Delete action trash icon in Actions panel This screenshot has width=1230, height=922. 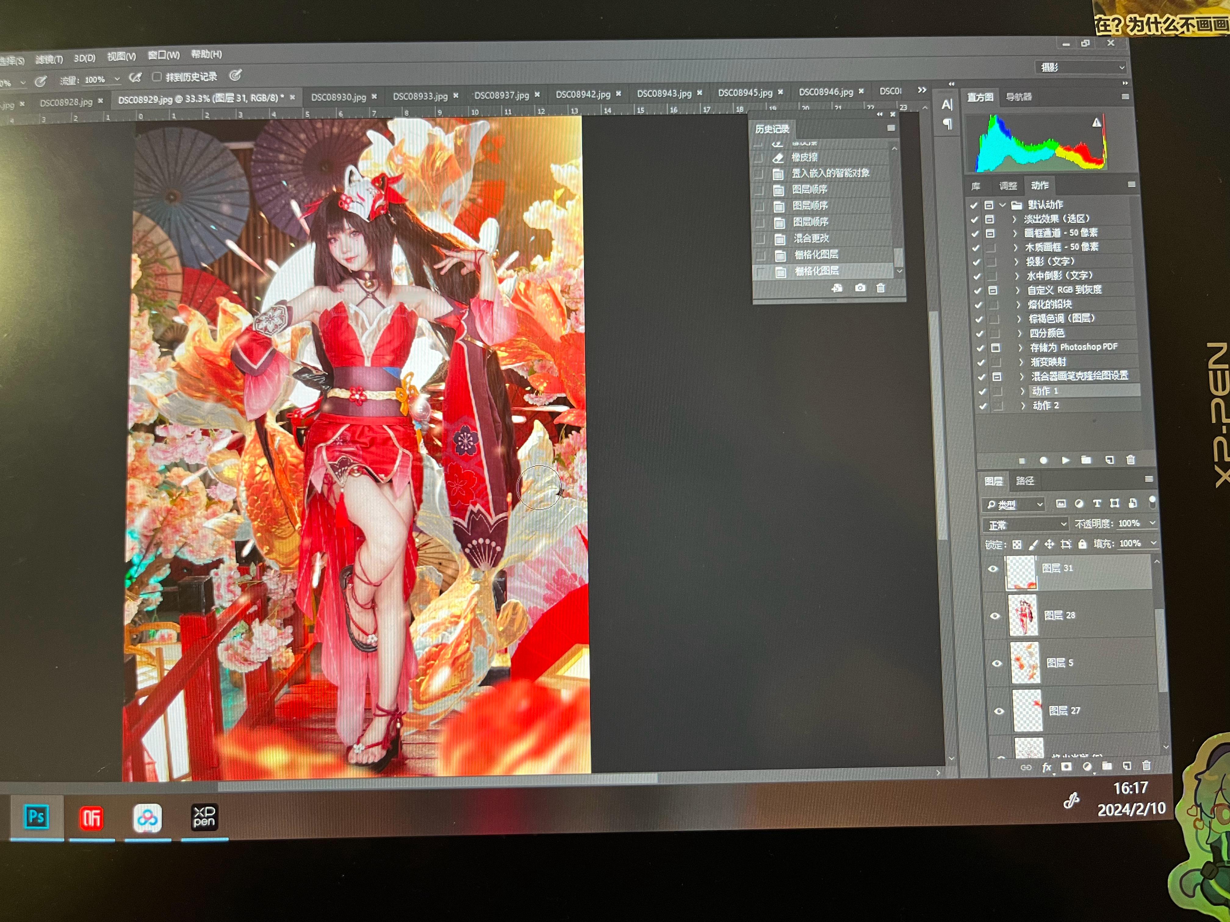pos(1131,459)
